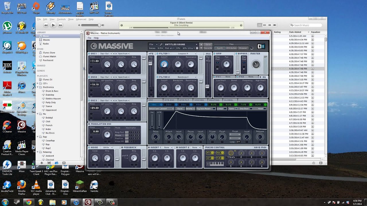Click the Massive search magnifier icon
Screen dimensions: 367x206
(x=161, y=44)
